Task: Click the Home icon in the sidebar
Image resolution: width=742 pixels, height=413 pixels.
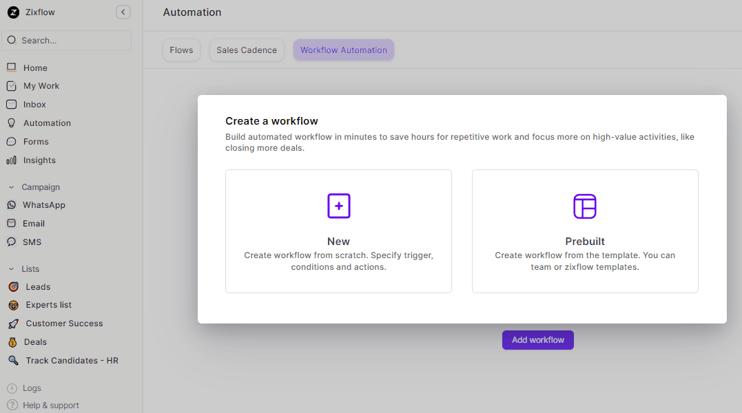Action: (x=11, y=67)
